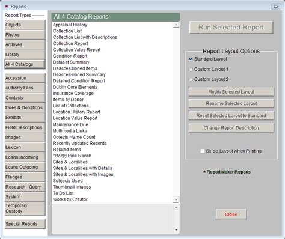Enable Select Layout when Printing checkbox
The width and height of the screenshot is (285, 239).
[x=203, y=151]
